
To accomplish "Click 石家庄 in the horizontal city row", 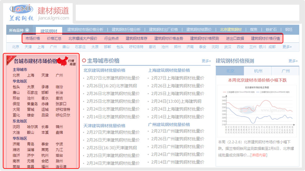I will (x=80, y=47).
